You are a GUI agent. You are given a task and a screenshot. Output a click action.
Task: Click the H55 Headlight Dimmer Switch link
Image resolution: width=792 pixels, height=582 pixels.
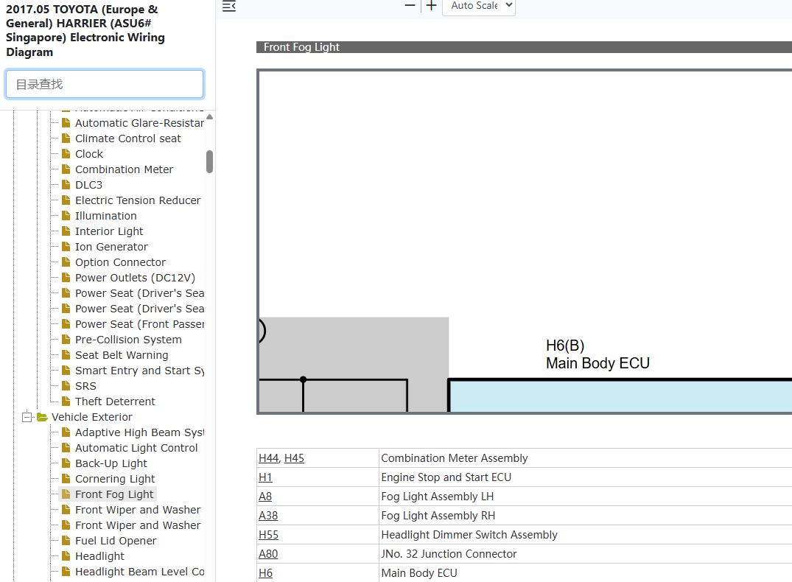tap(269, 535)
